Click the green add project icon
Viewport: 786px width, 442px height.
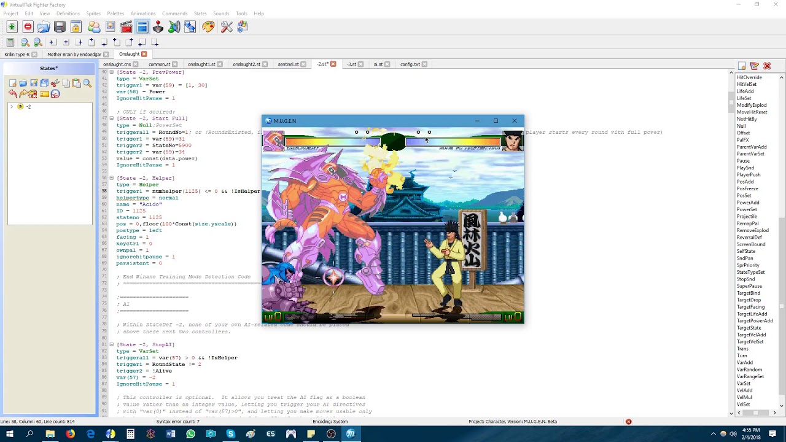[x=12, y=26]
